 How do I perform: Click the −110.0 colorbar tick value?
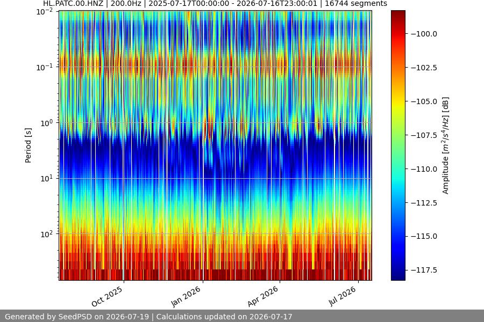coord(424,169)
